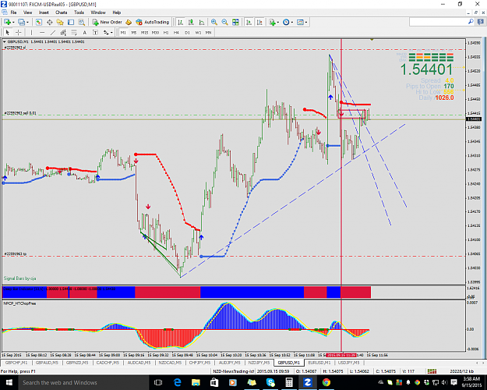
Task: Select the W1 timeframe
Action: click(198, 32)
